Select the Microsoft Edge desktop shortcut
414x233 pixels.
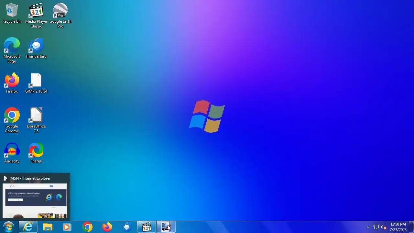pos(12,50)
